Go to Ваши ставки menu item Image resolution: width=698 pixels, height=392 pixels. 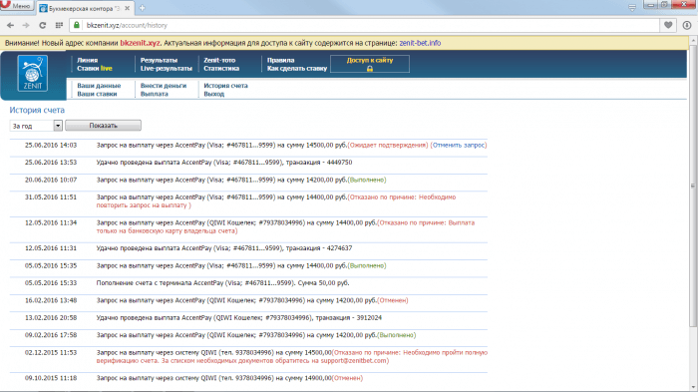[97, 94]
